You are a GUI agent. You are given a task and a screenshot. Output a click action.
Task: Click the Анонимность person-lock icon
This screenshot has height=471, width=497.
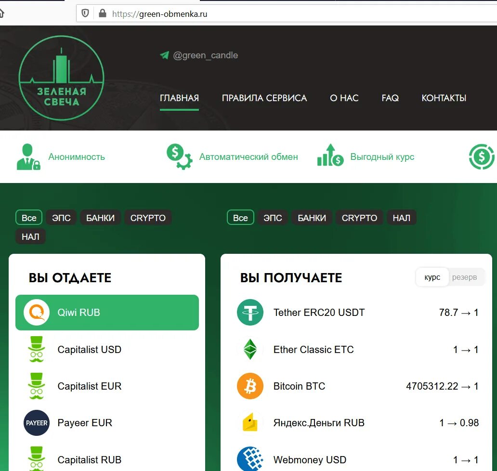point(28,157)
